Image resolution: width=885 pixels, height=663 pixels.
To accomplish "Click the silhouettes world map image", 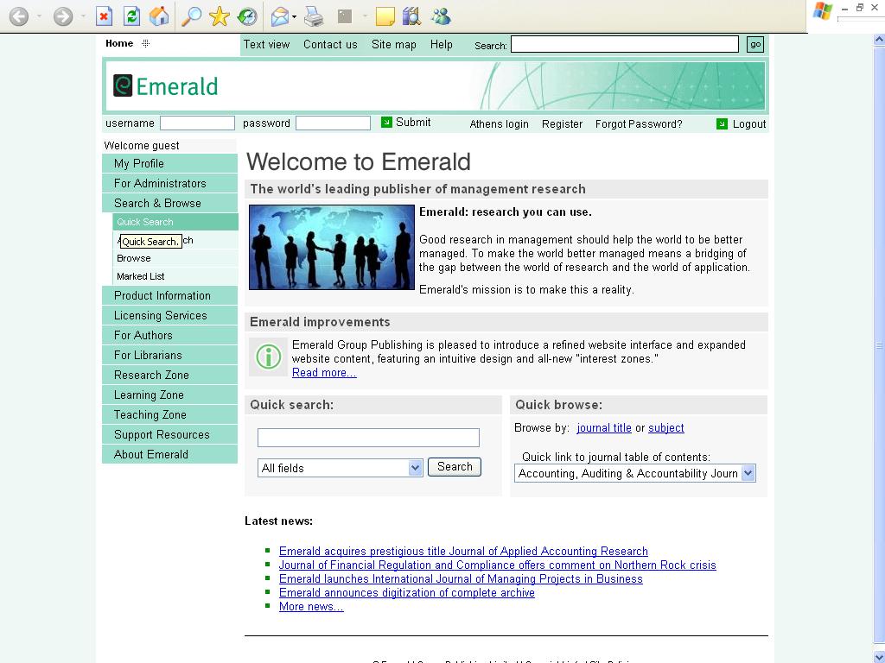I will point(332,248).
